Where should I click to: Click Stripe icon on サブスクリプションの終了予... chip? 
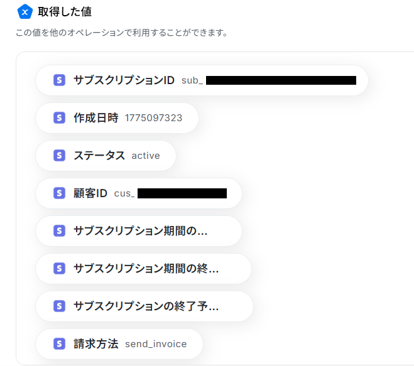click(60, 306)
